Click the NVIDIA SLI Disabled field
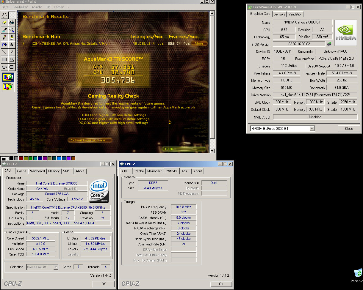 tap(315, 117)
